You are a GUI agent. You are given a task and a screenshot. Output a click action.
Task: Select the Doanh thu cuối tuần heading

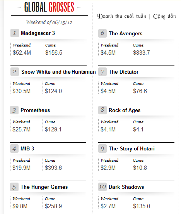[121, 16]
